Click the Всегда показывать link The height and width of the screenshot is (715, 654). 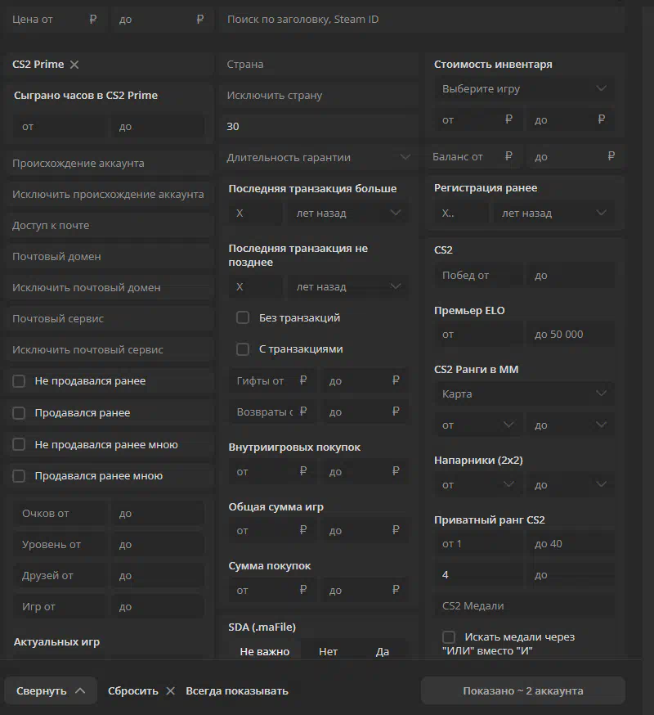point(237,690)
